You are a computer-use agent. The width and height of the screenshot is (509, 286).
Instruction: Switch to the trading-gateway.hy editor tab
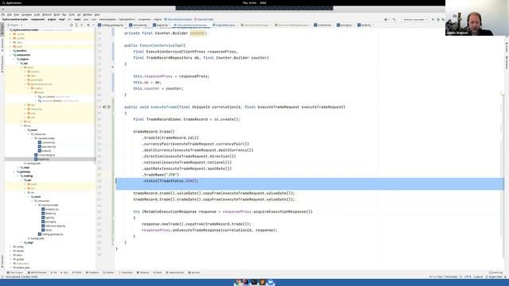(111, 25)
